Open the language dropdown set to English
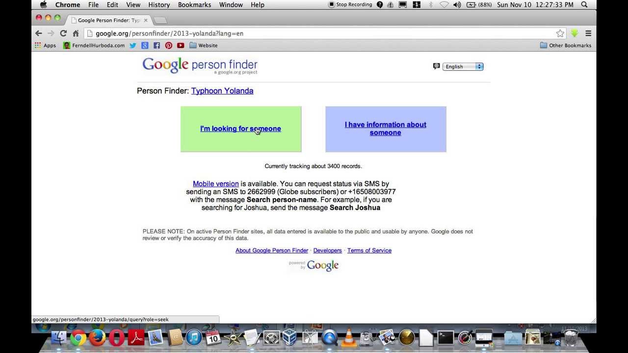Screen dimensions: 628x353 coord(463,67)
